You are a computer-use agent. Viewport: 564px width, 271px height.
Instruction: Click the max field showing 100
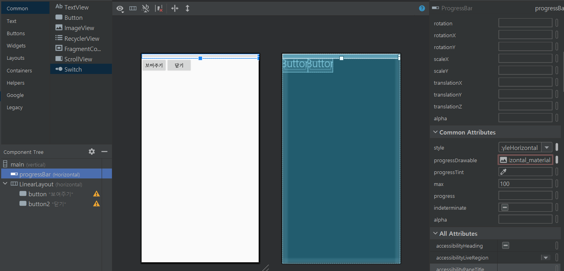[x=525, y=184]
